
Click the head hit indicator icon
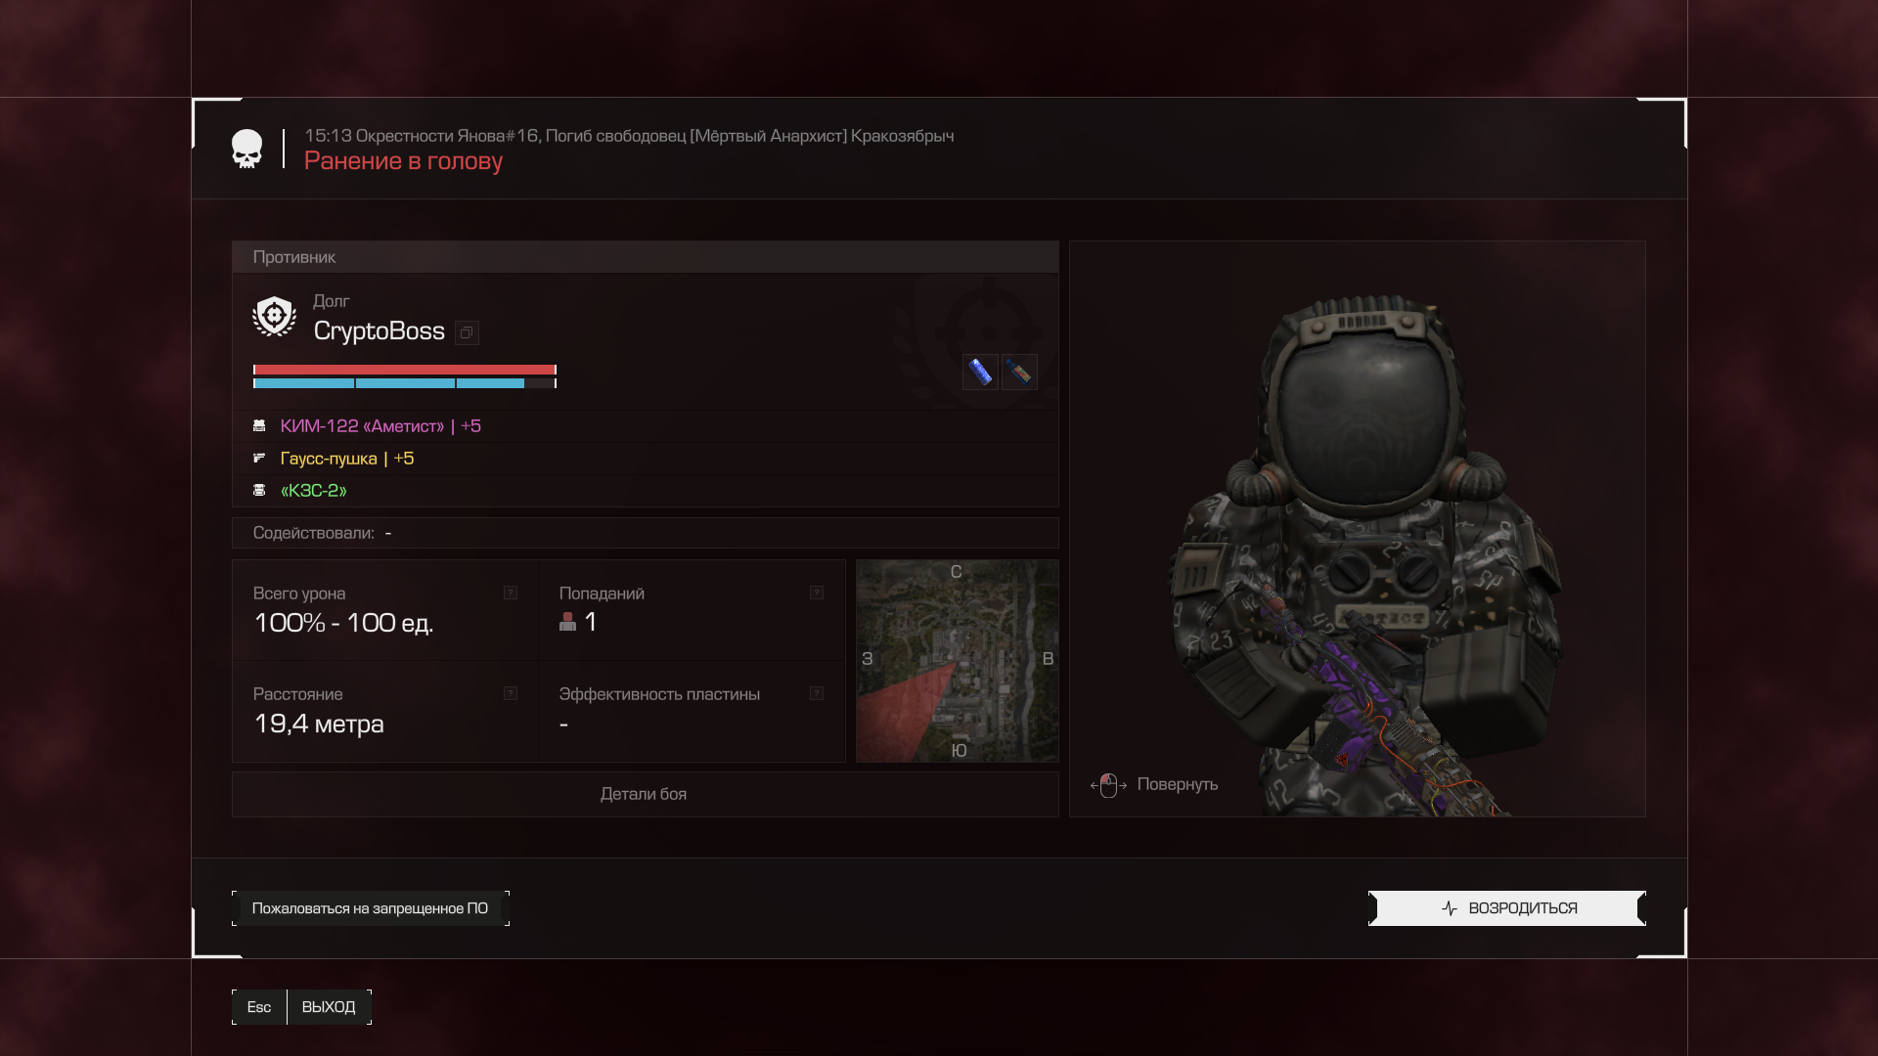click(x=567, y=622)
